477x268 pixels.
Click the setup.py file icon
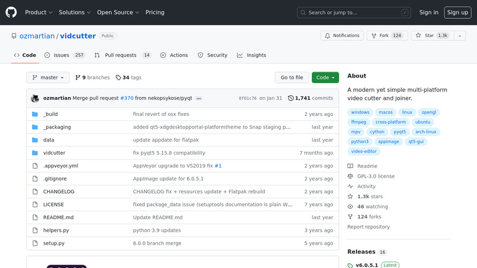pyautogui.click(x=35, y=244)
